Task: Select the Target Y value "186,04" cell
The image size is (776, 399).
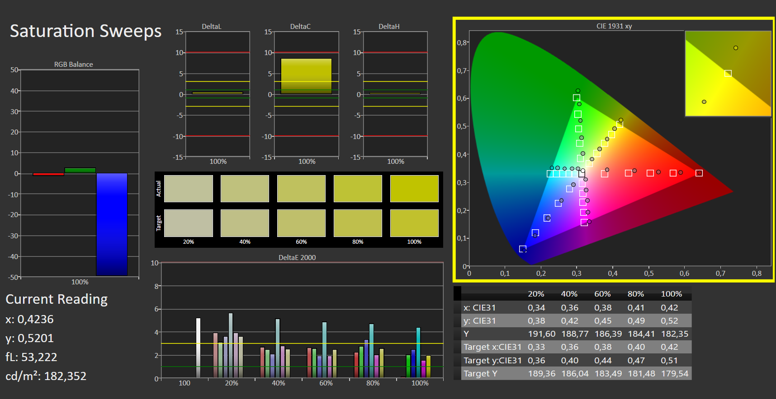Action: pos(575,374)
